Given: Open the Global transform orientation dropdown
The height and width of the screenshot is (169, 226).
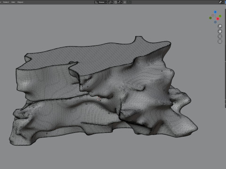Looking at the screenshot, I should click(101, 2).
